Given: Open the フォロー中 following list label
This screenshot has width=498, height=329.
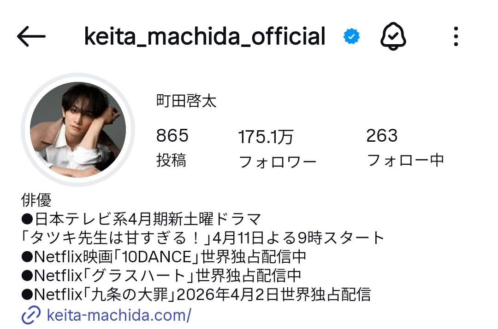Looking at the screenshot, I should point(406,160).
